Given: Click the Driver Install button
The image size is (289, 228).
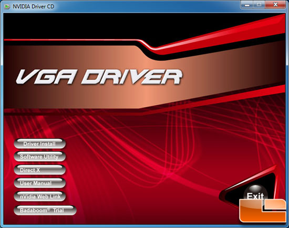Looking at the screenshot, I should [x=39, y=144].
